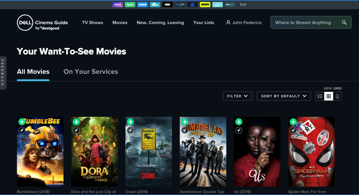Screen dimensions: 359x195
Task: Click the IFC service badge
Action: click(x=218, y=5)
